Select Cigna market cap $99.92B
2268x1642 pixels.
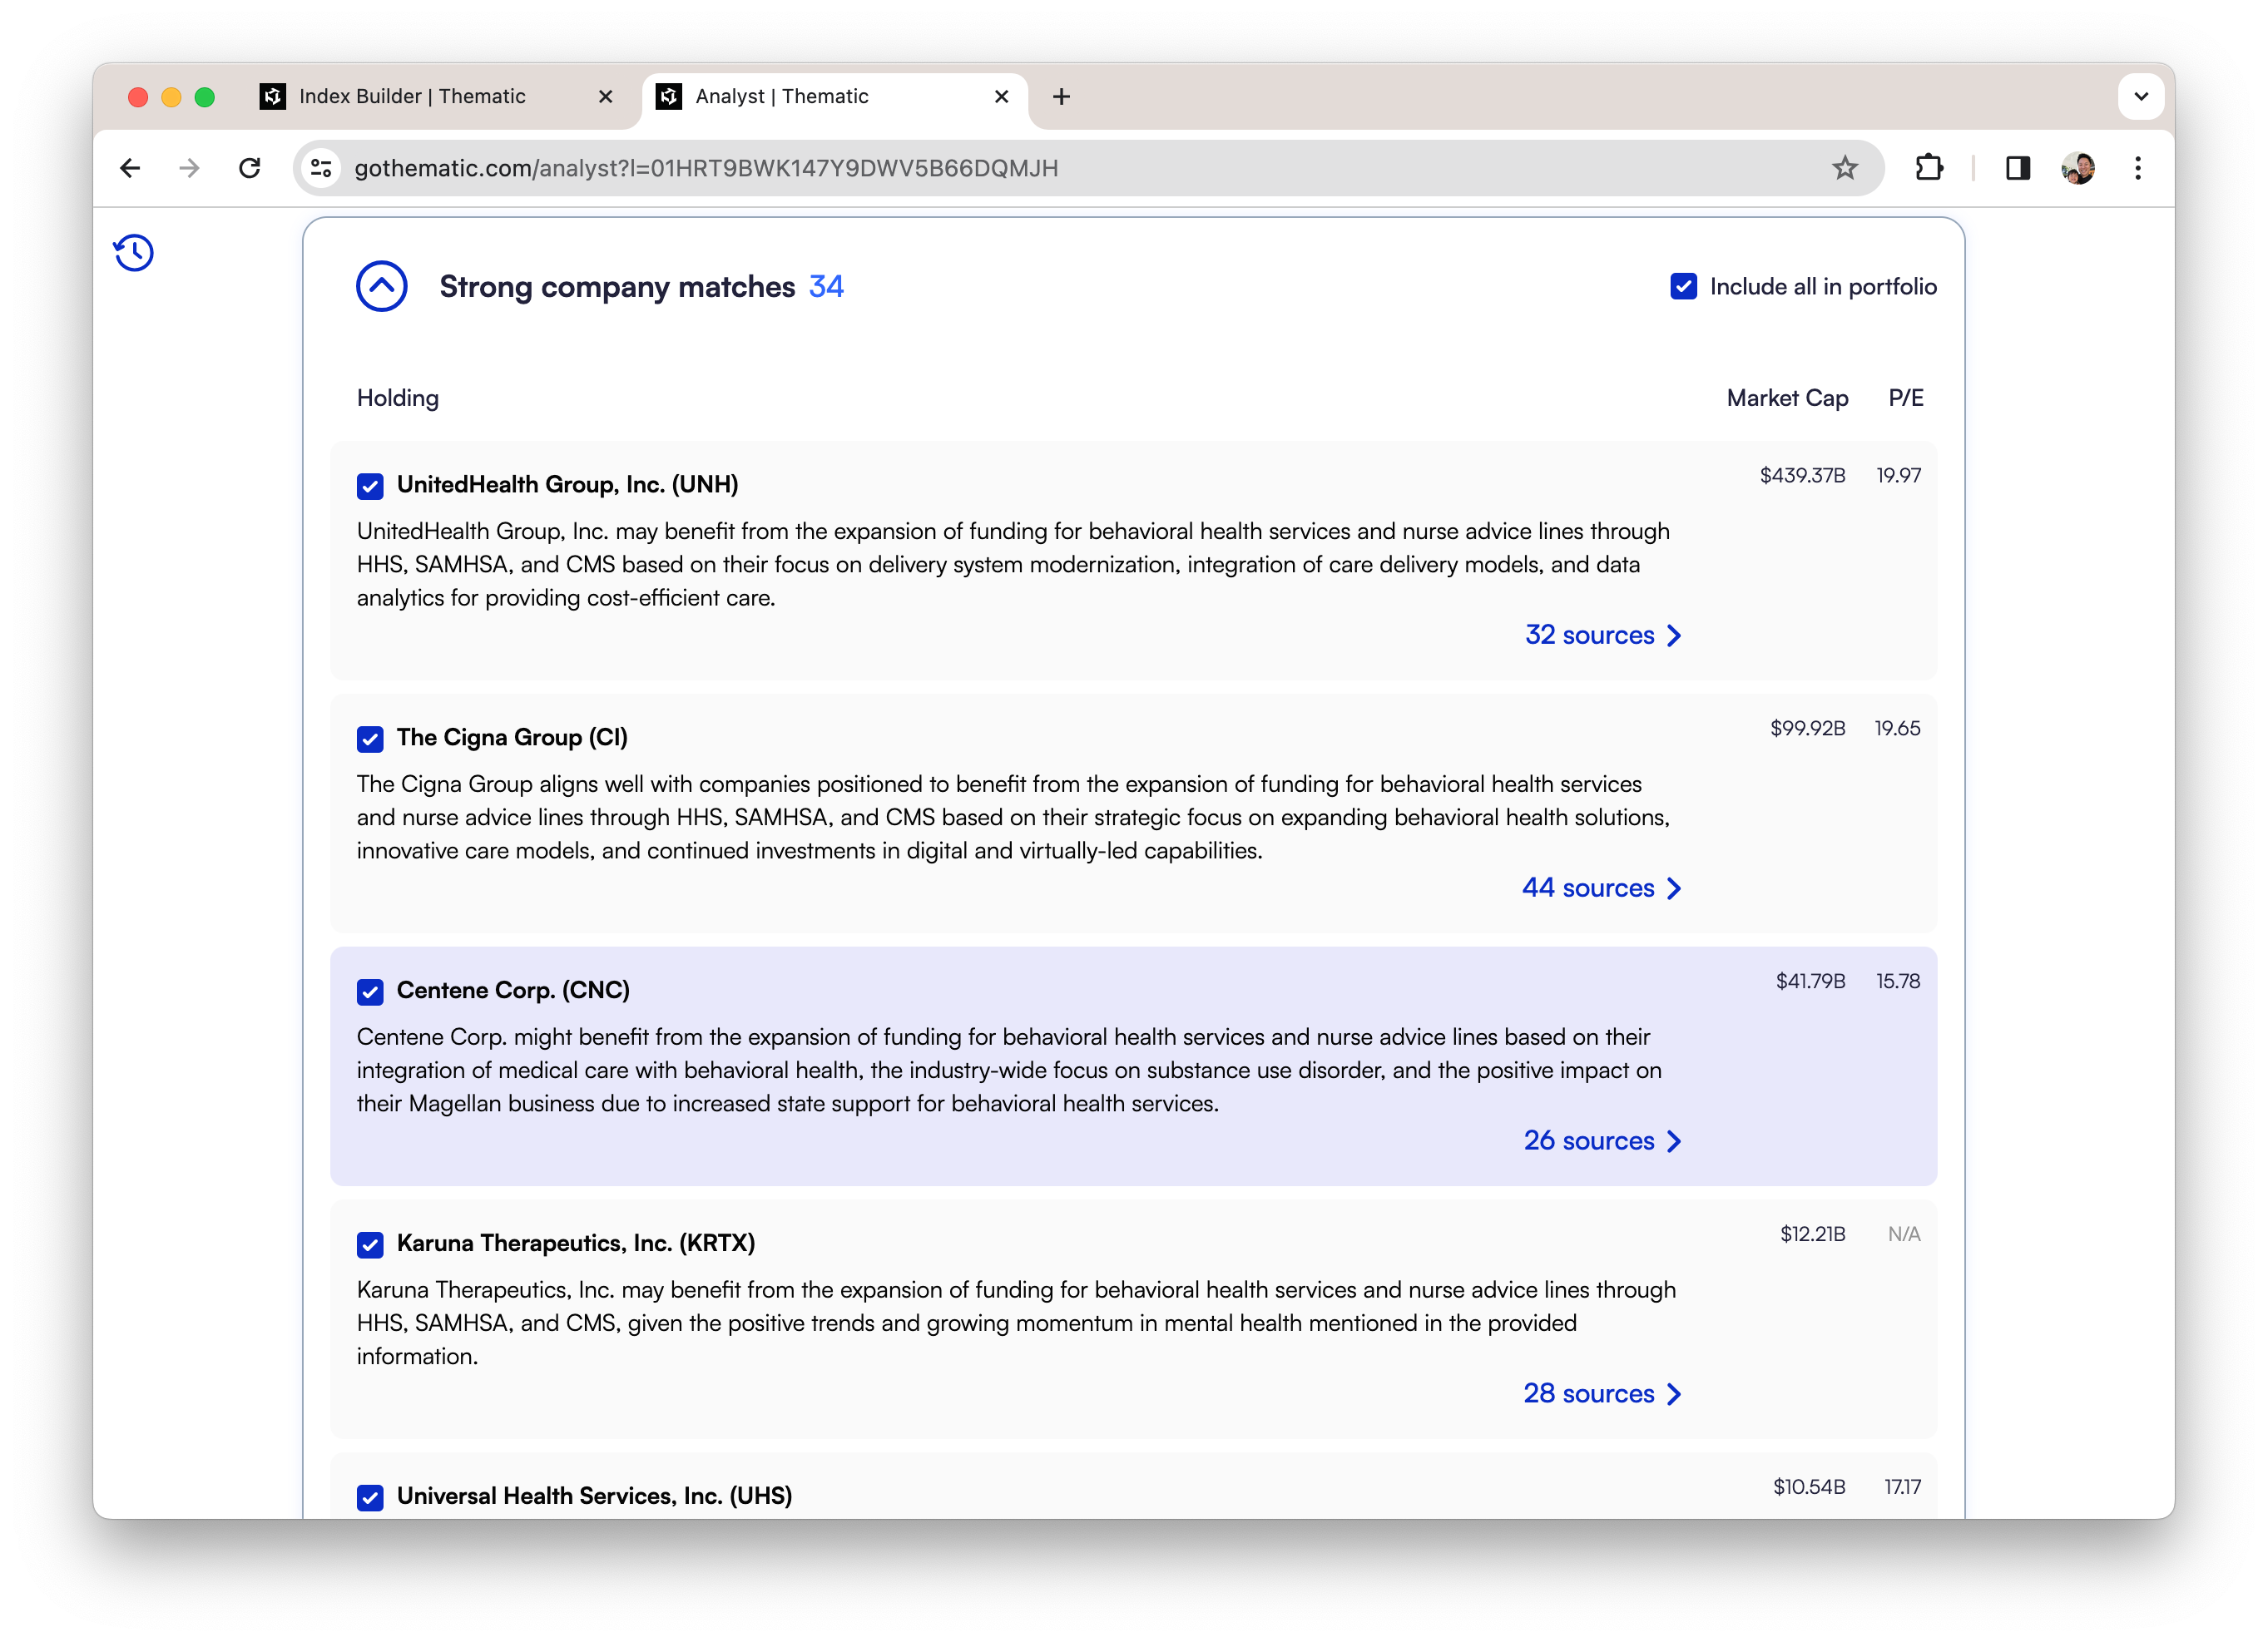(x=1807, y=728)
